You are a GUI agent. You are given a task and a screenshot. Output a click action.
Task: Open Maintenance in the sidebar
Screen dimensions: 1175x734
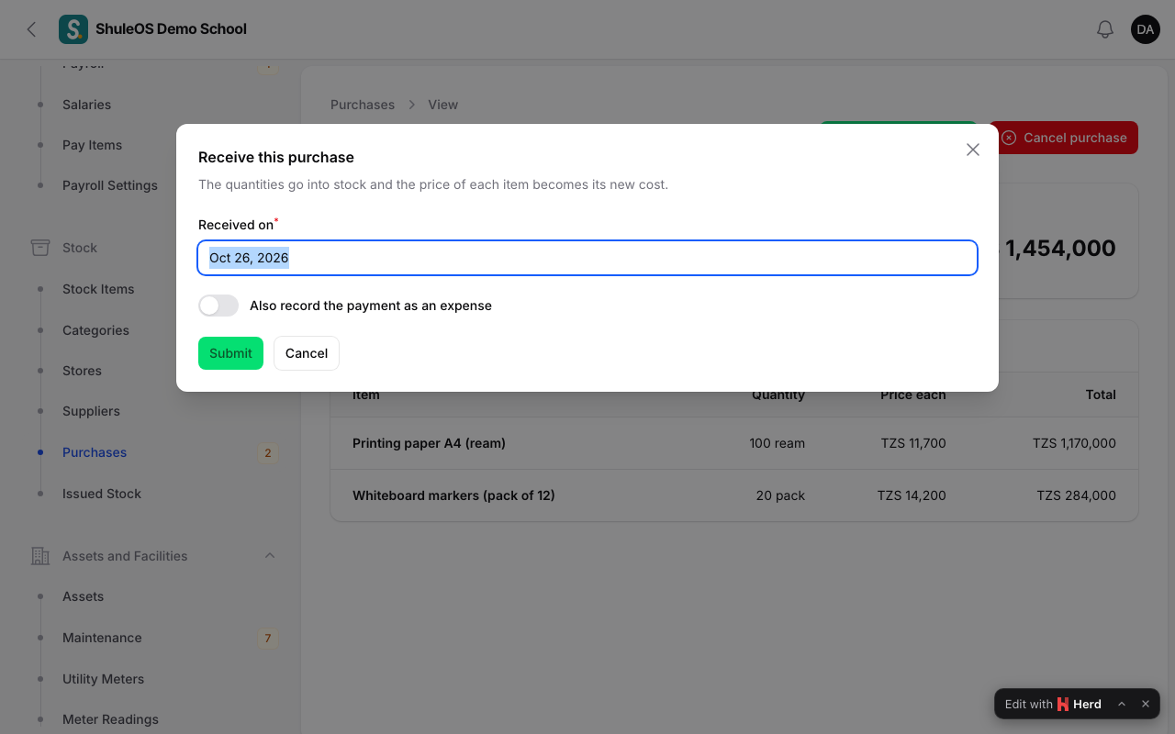pyautogui.click(x=102, y=638)
